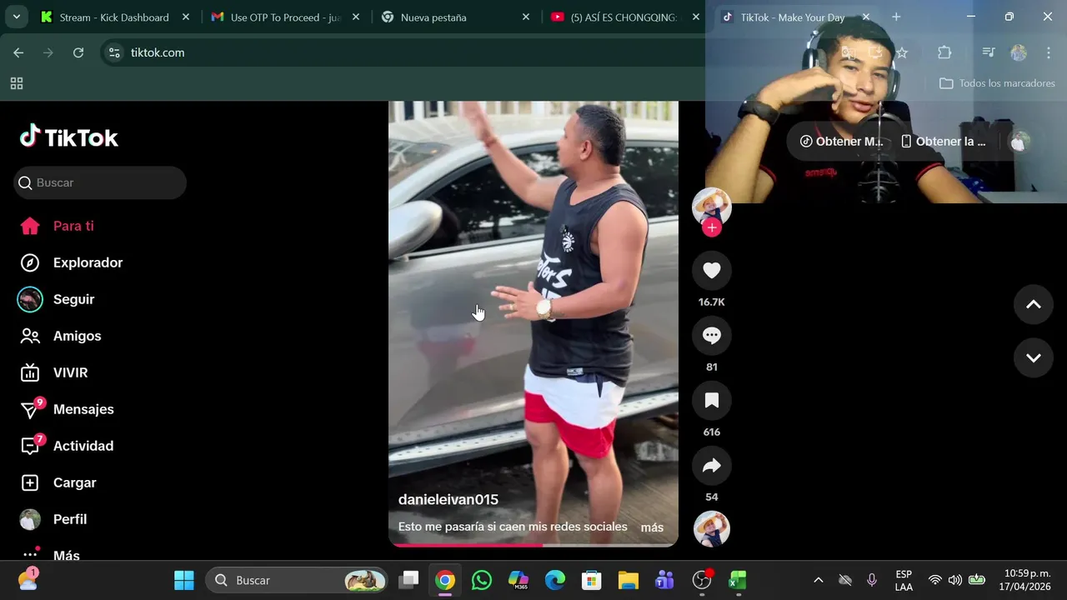The height and width of the screenshot is (600, 1067).
Task: View site information icon in address bar
Action: [x=115, y=52]
